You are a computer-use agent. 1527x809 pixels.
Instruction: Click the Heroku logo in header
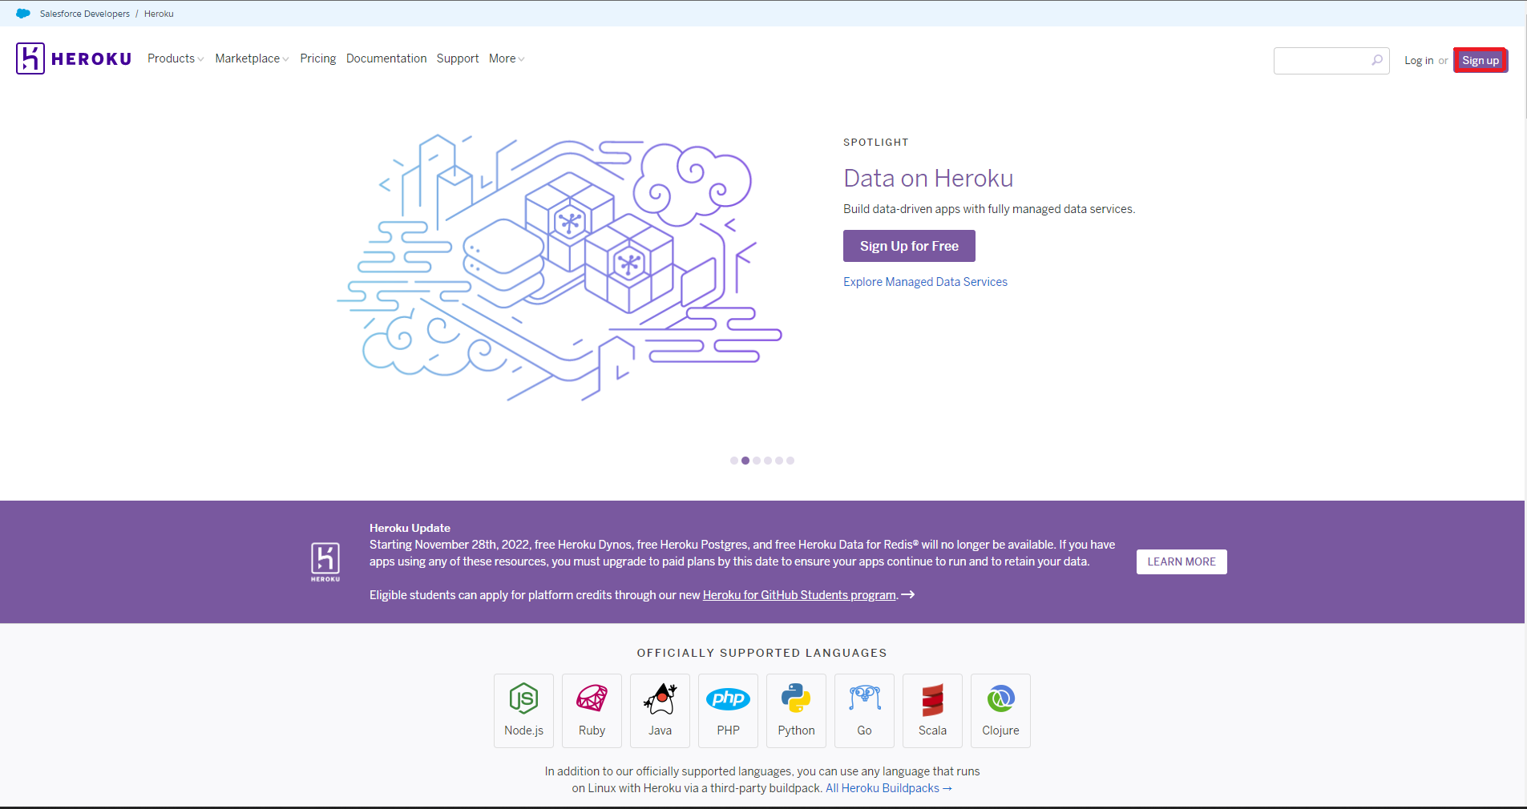pos(74,58)
